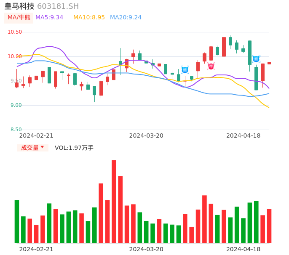Click the blue bear icon near 2024-04-18
The width and height of the screenshot is (289, 255).
click(x=256, y=59)
